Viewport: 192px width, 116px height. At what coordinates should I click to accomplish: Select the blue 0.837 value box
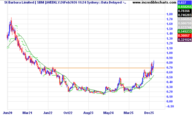tap(185, 3)
